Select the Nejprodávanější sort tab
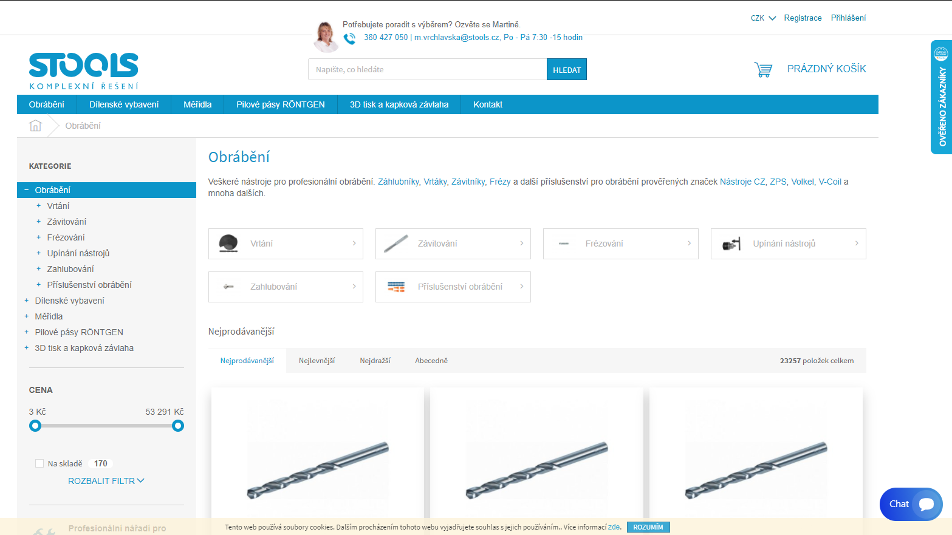Viewport: 952px width, 535px height. click(247, 361)
